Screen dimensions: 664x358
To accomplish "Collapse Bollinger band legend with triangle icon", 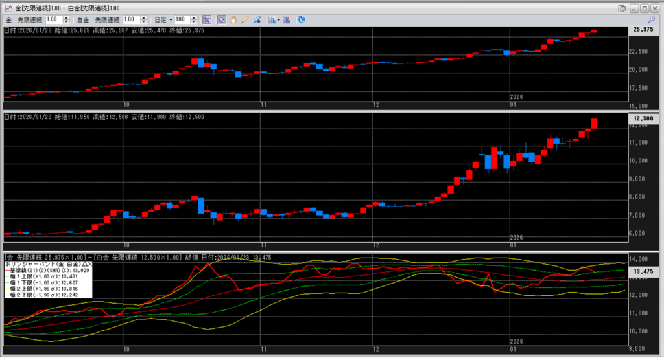I will pos(84,265).
